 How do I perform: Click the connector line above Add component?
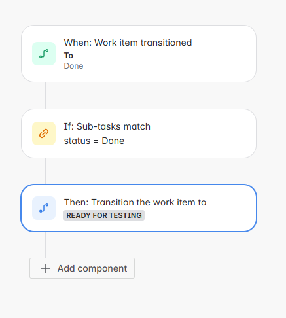pyautogui.click(x=46, y=245)
